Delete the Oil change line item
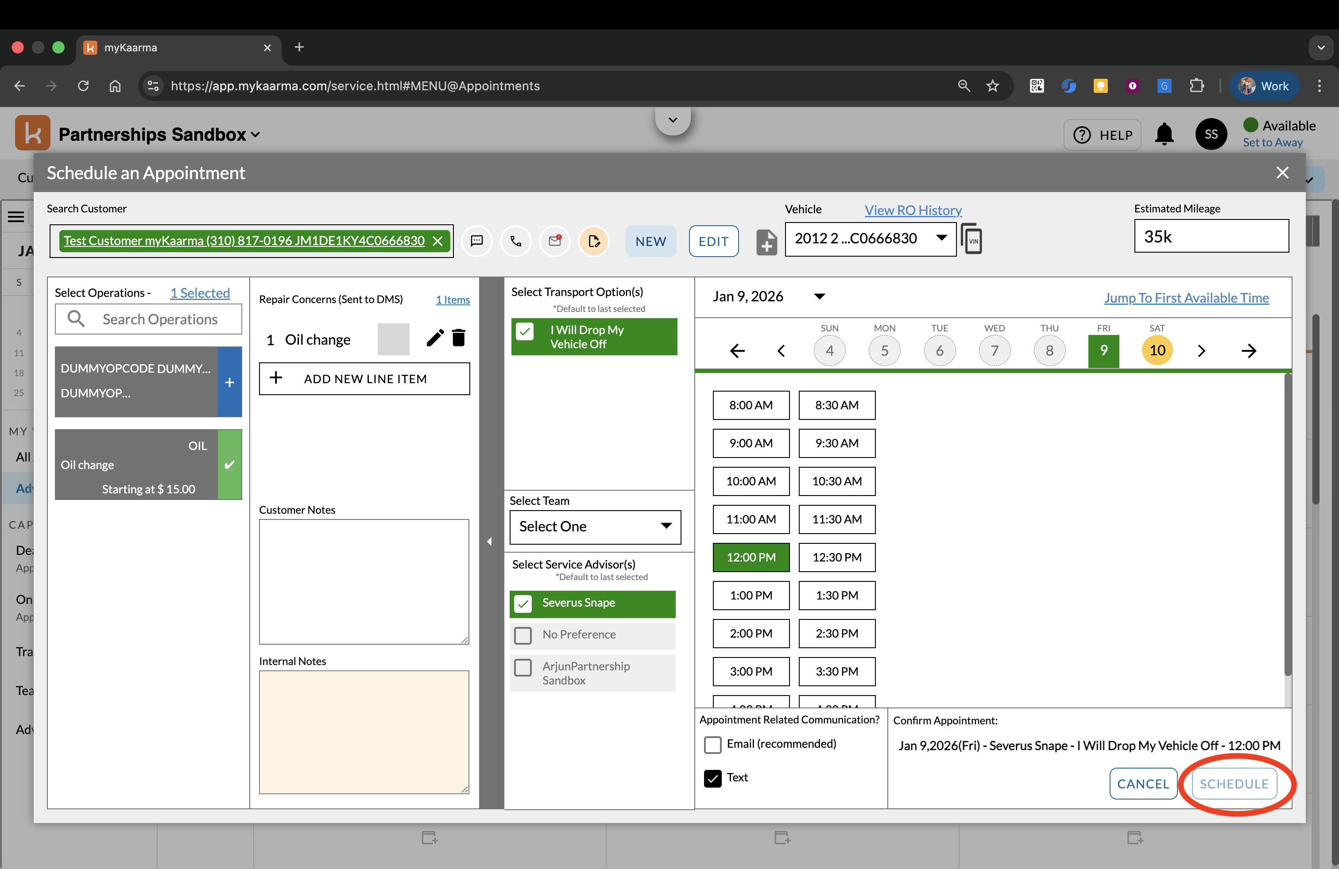The width and height of the screenshot is (1339, 869). coord(459,338)
